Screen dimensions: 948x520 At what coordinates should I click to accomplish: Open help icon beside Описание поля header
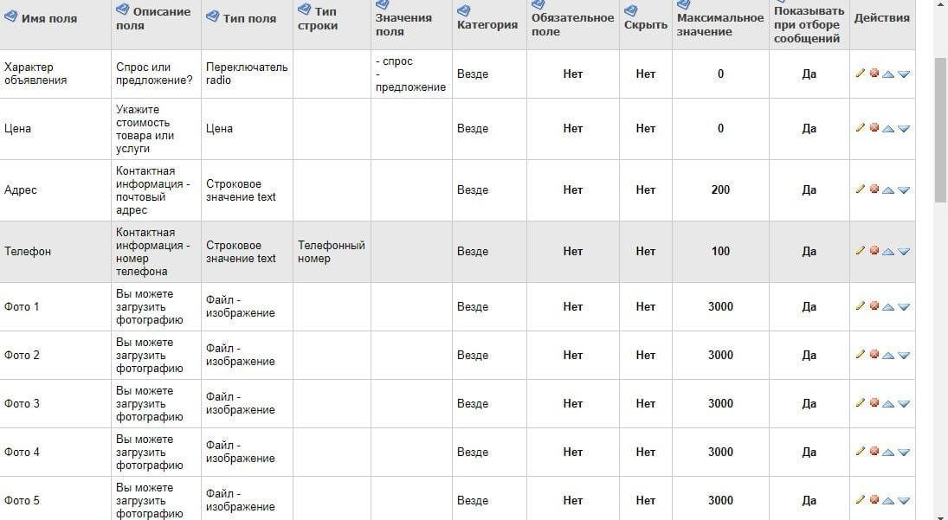coord(122,9)
